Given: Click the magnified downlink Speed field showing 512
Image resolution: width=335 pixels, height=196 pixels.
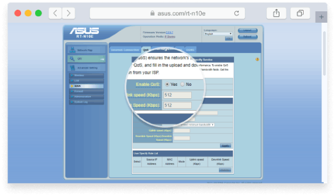Looking at the screenshot, I should (x=177, y=105).
